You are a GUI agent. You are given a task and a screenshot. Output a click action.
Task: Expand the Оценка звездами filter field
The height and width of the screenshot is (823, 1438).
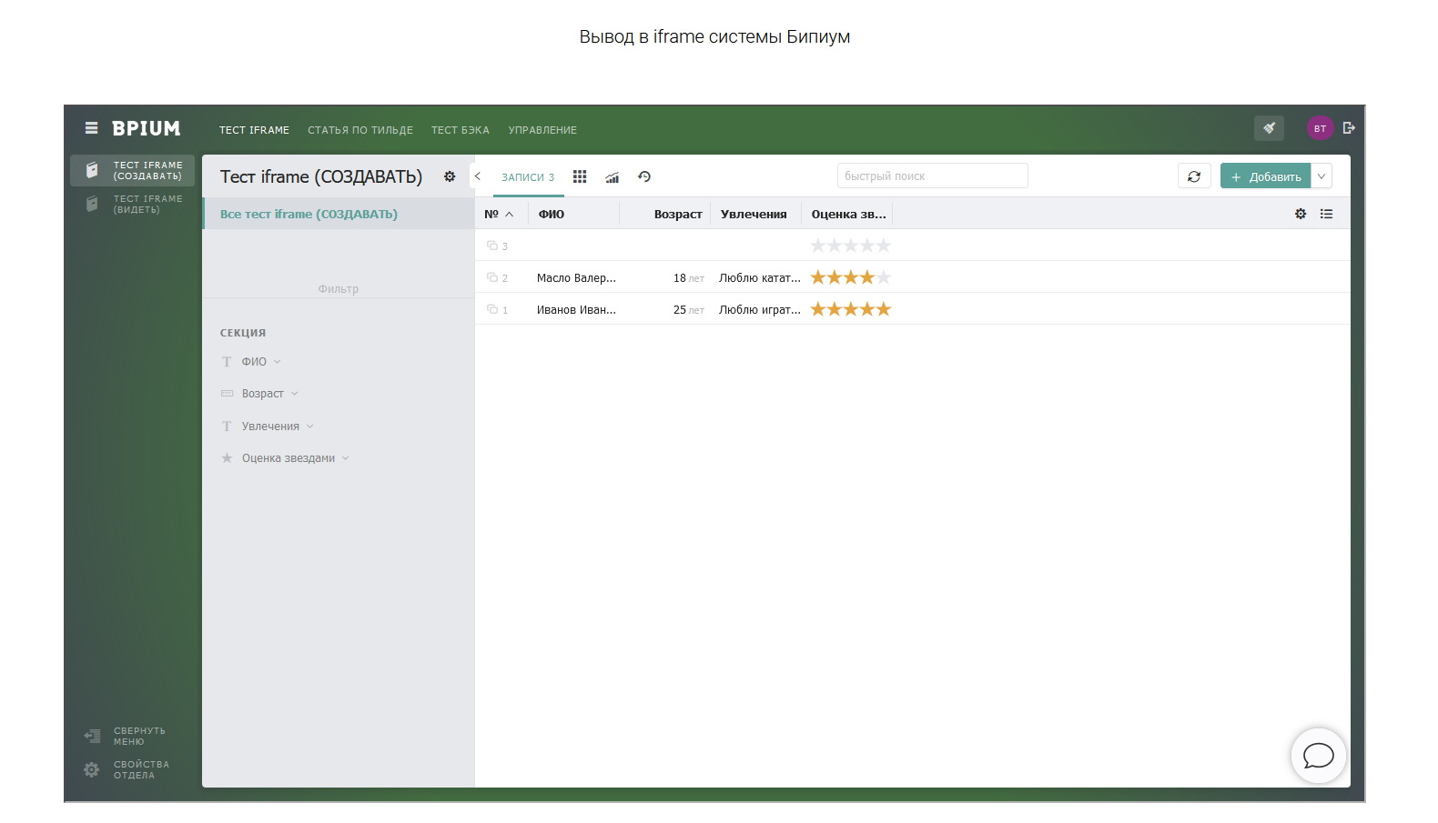pyautogui.click(x=286, y=458)
